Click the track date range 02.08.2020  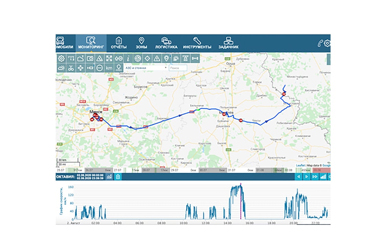pyautogui.click(x=90, y=177)
